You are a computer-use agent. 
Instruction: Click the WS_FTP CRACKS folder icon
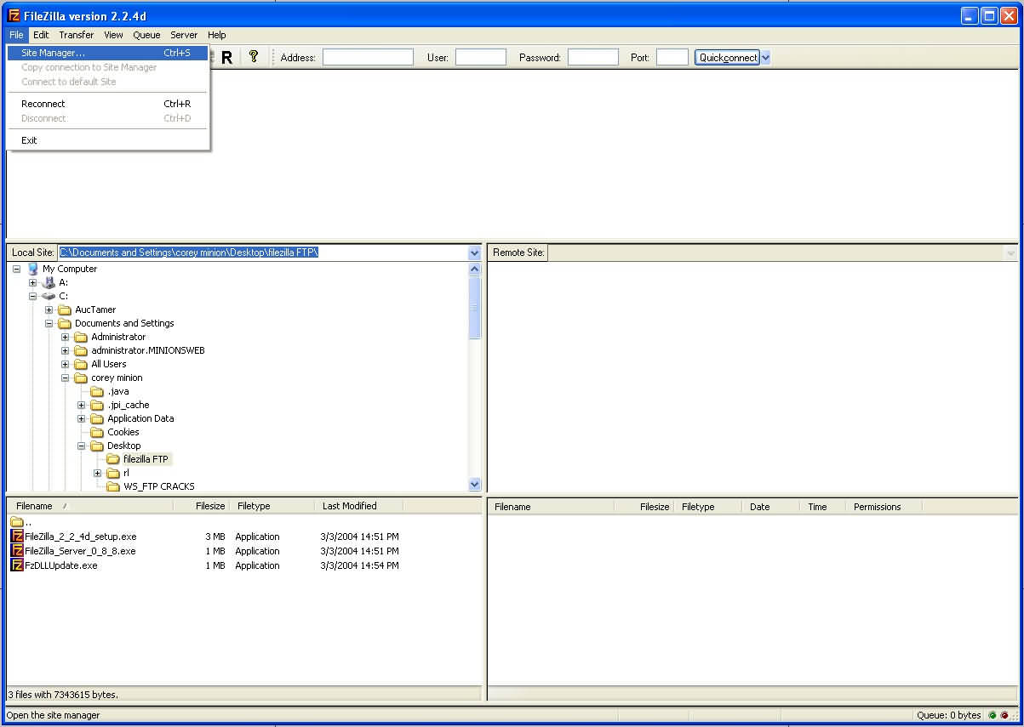tap(113, 486)
